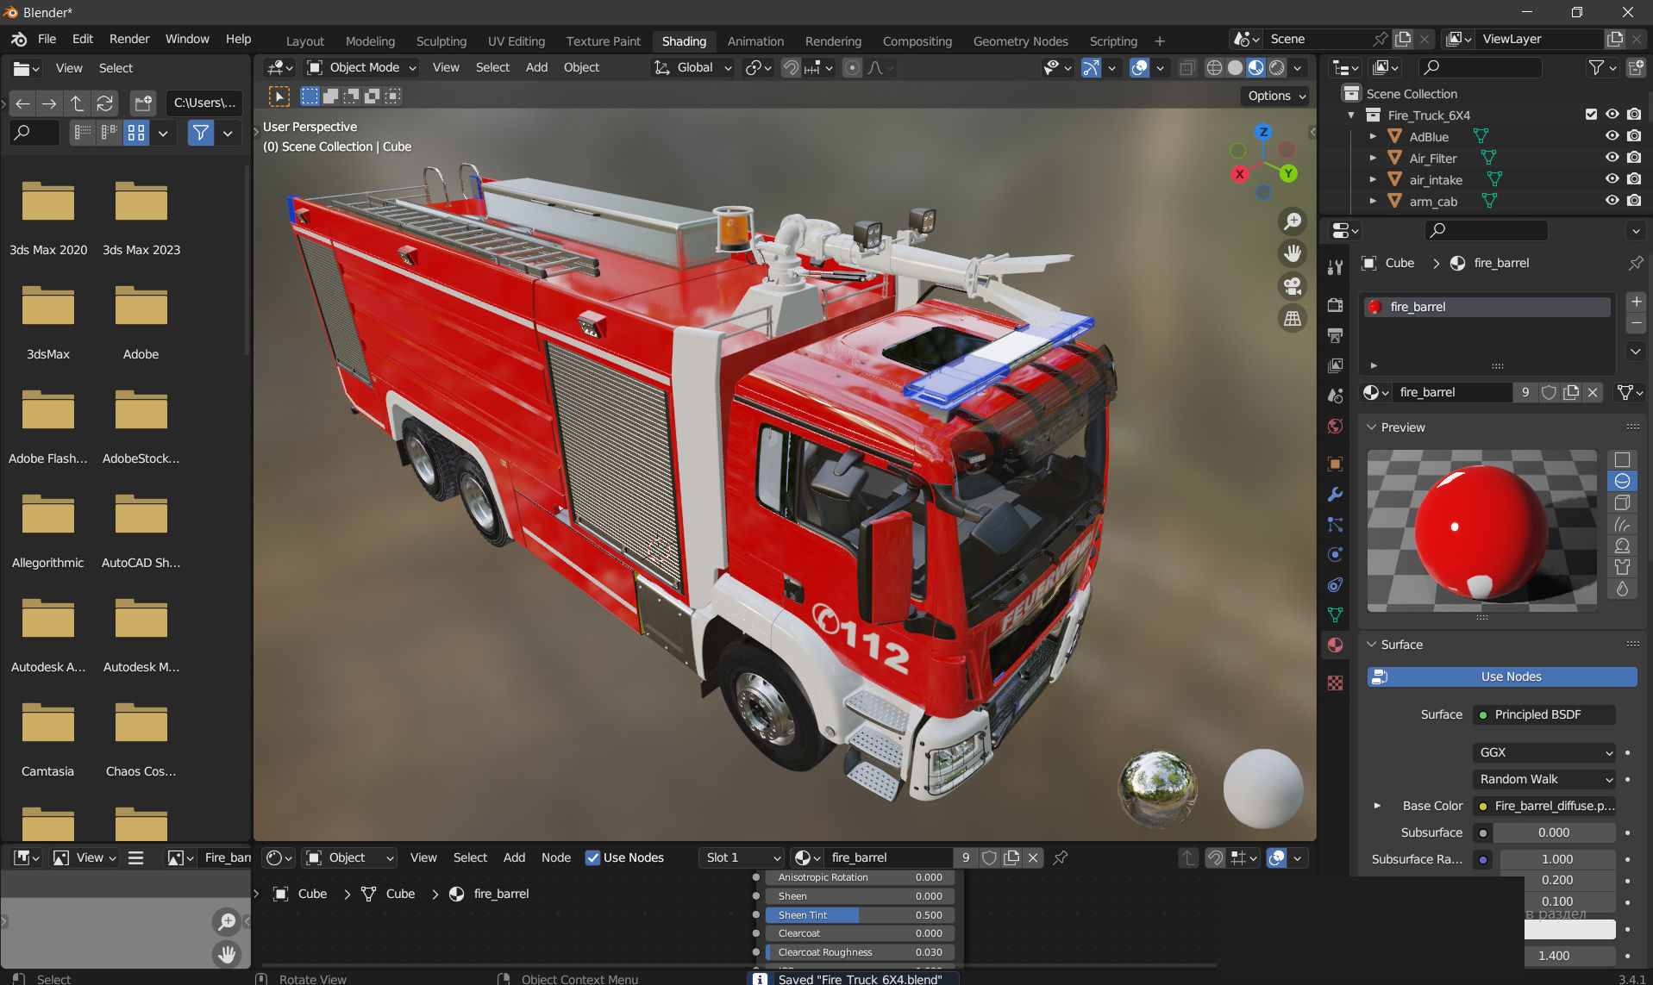Switch to the Geometry Nodes workspace tab

coord(1020,41)
